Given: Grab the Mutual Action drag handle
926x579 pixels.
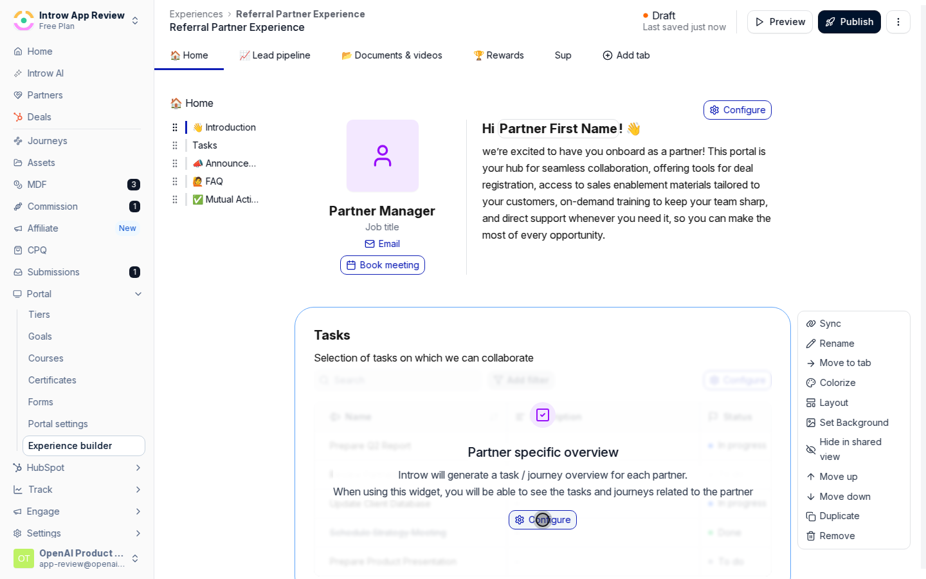Looking at the screenshot, I should (175, 199).
